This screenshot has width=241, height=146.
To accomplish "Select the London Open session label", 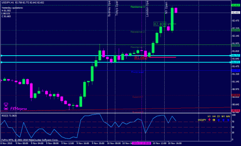I will click(x=147, y=8).
